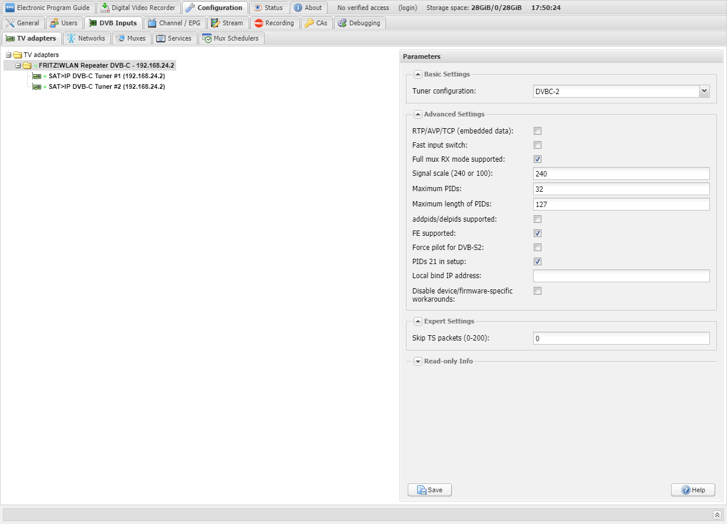727x524 pixels.
Task: Toggle Fast input switch checkbox
Action: coord(537,145)
